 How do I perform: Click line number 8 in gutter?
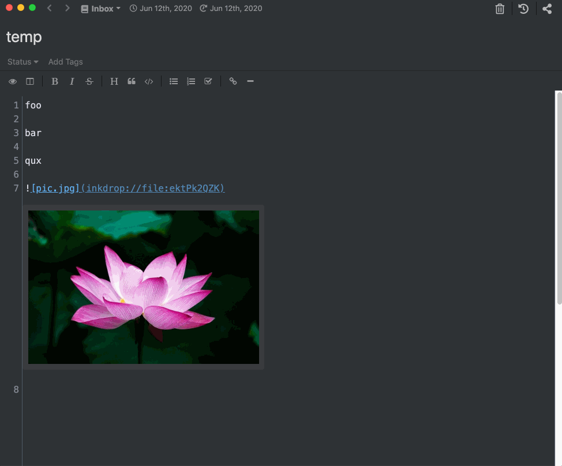pyautogui.click(x=16, y=389)
